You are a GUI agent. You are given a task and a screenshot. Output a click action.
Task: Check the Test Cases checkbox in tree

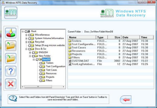click(x=41, y=70)
